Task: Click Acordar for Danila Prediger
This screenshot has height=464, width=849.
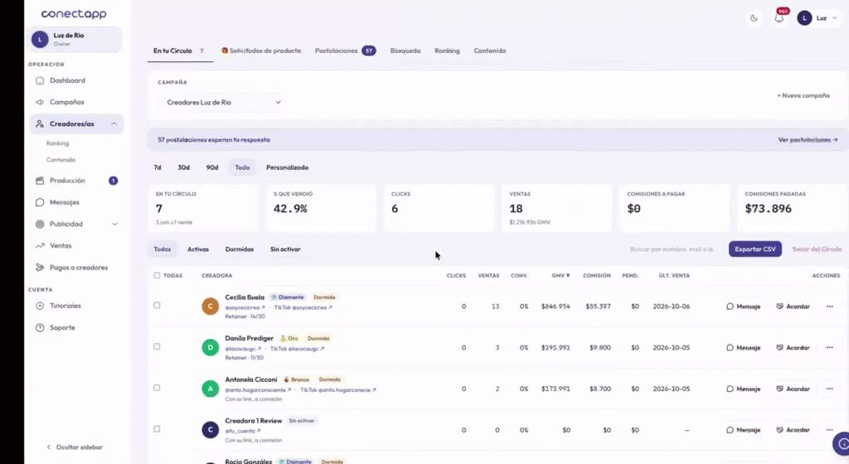Action: [x=793, y=348]
